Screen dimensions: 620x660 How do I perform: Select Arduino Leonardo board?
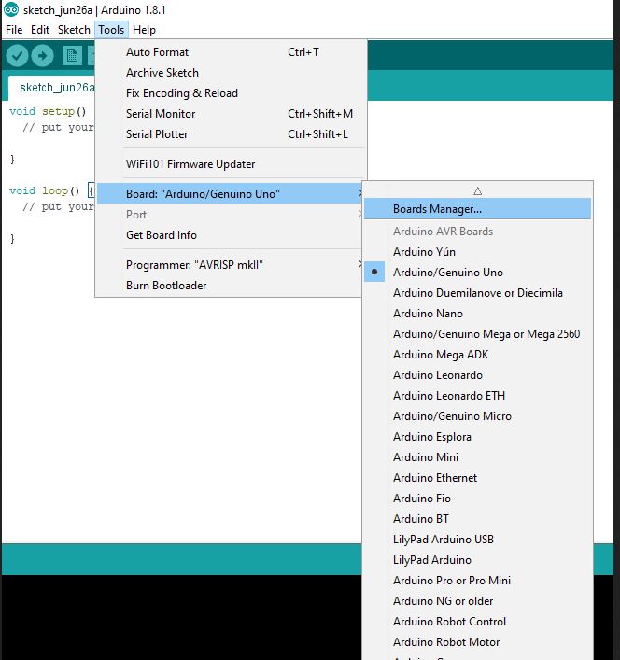477,375
